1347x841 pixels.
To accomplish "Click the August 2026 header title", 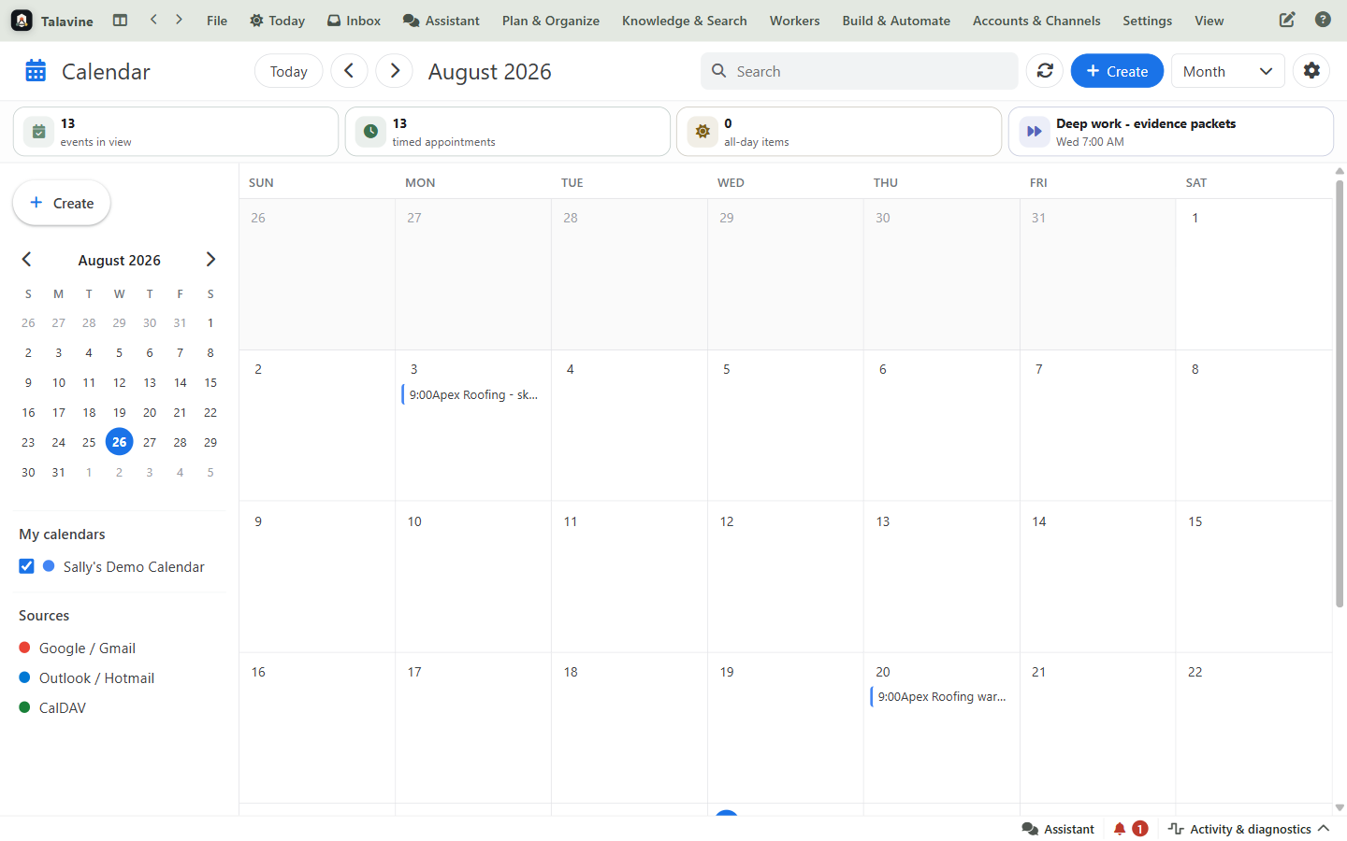I will [x=490, y=71].
